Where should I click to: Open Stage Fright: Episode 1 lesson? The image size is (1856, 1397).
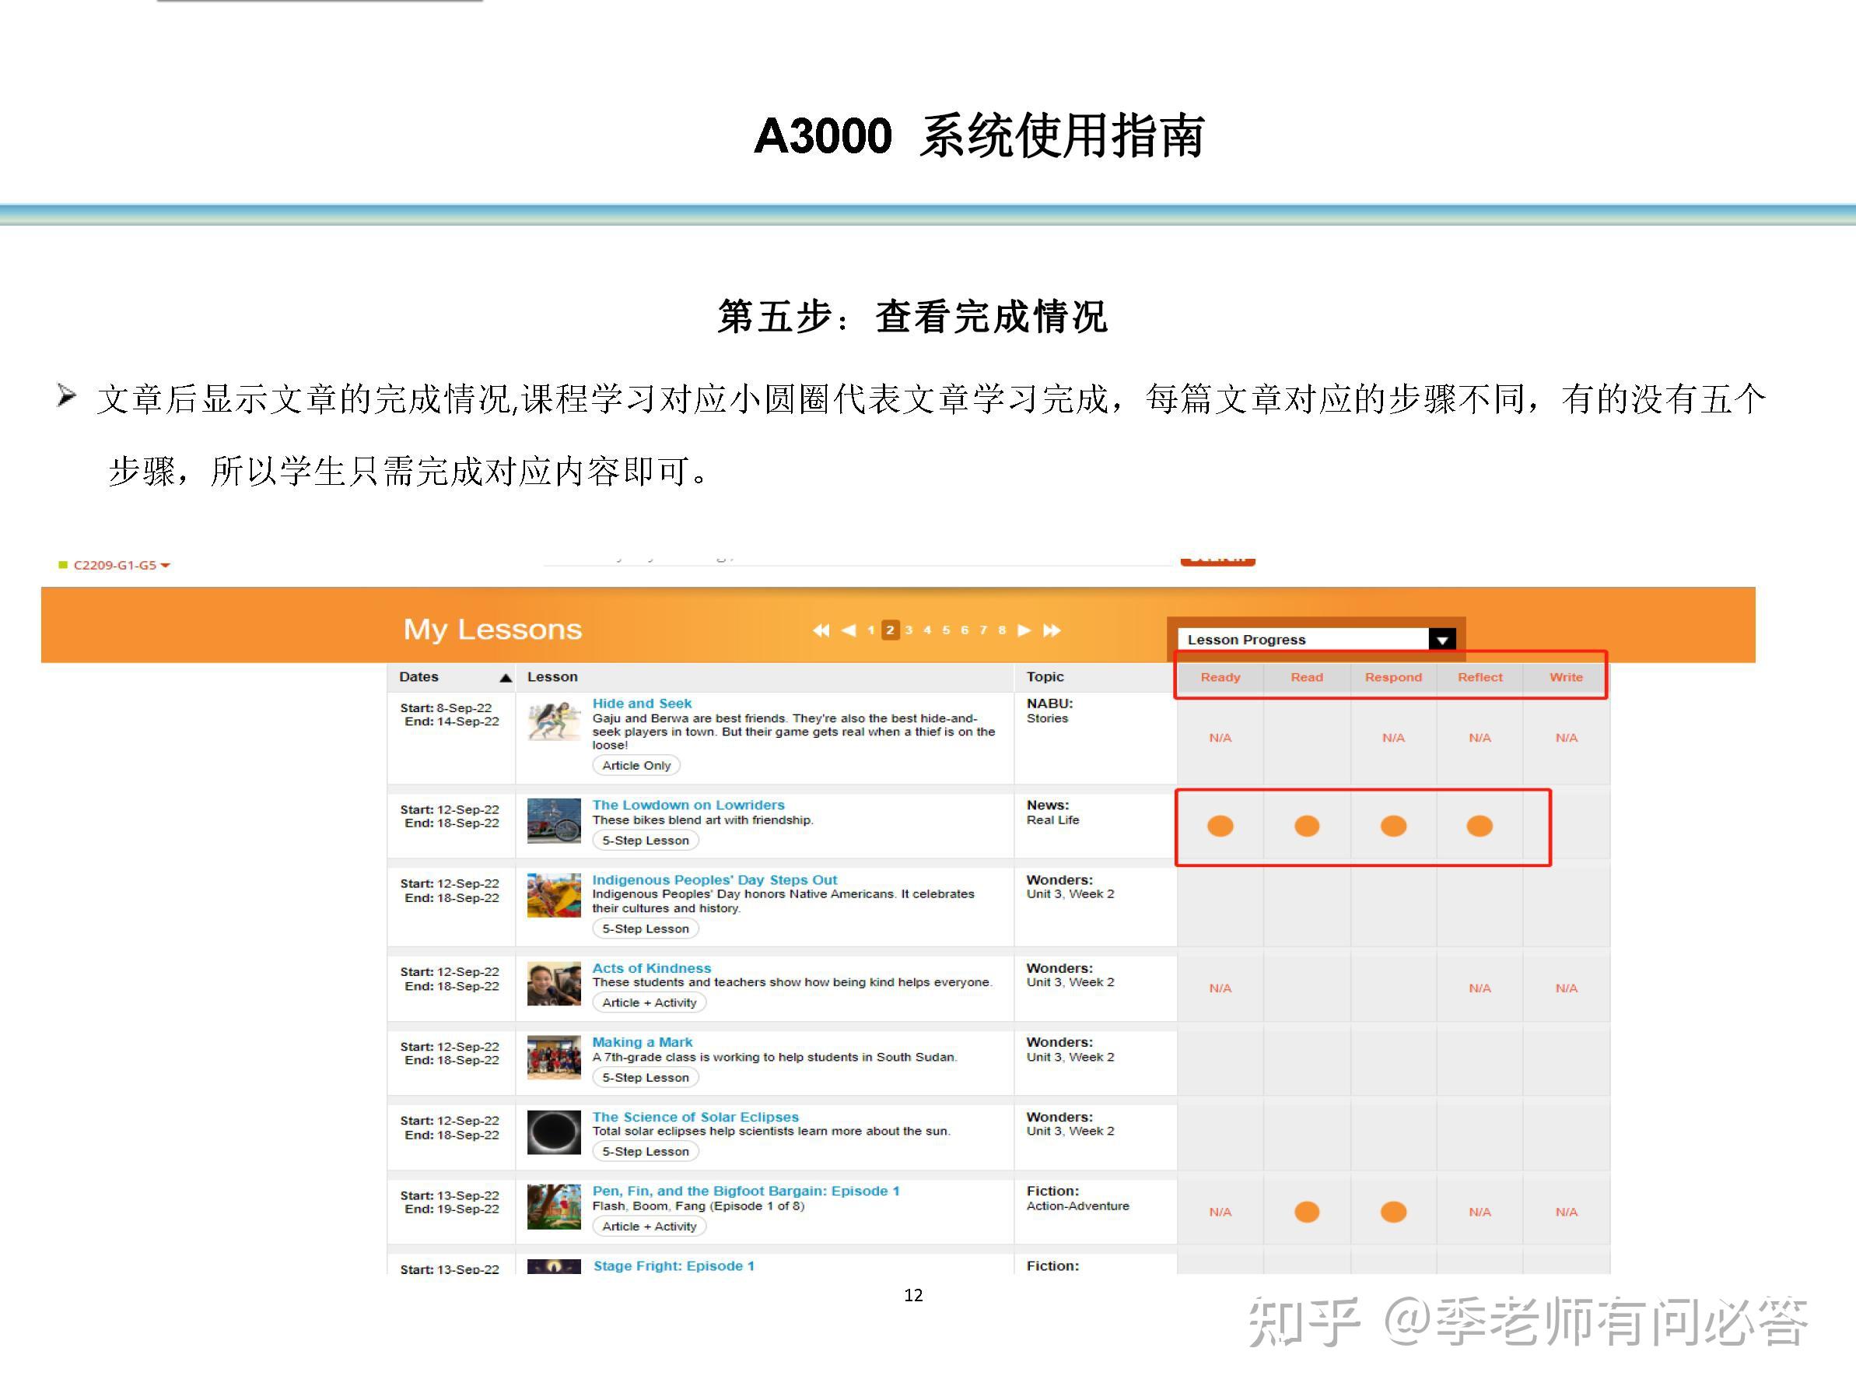[x=673, y=1265]
